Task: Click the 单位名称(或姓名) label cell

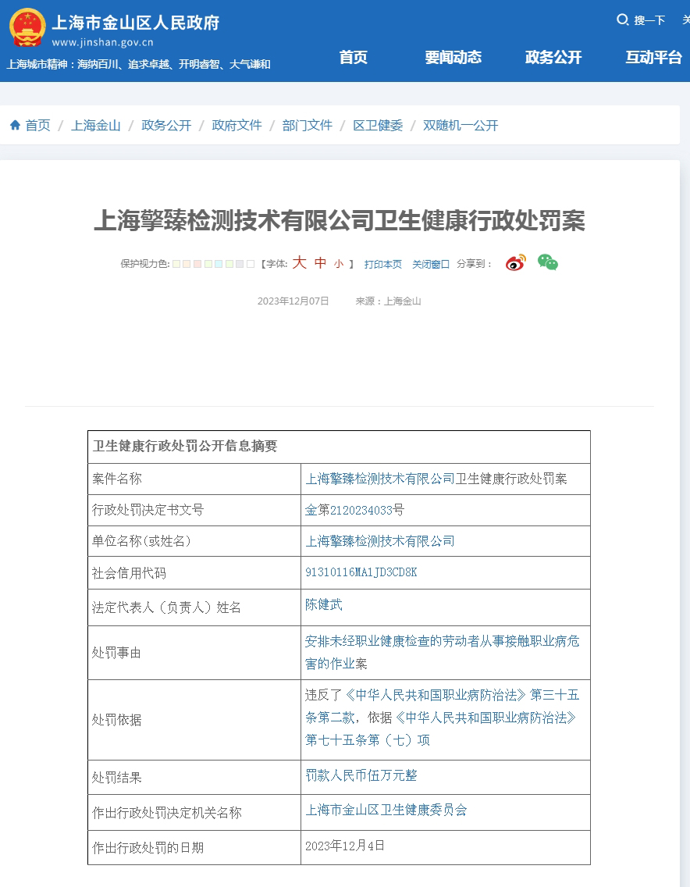Action: (x=194, y=541)
